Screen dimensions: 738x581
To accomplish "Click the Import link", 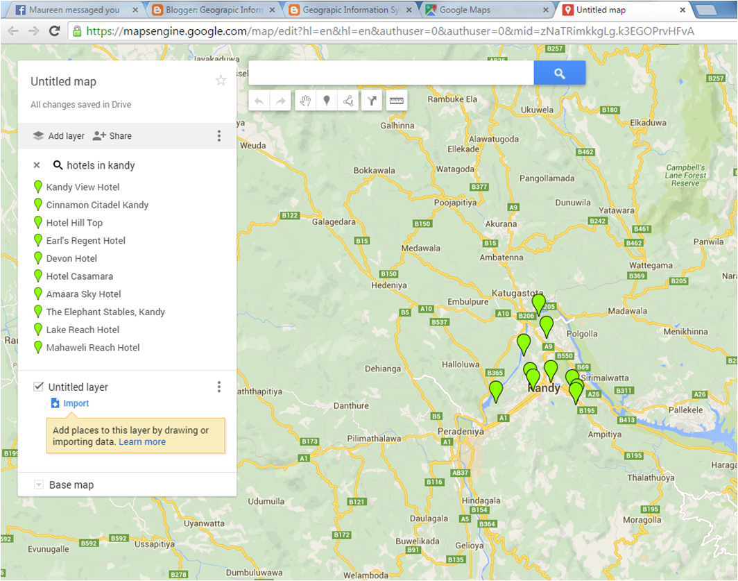I will click(x=76, y=403).
